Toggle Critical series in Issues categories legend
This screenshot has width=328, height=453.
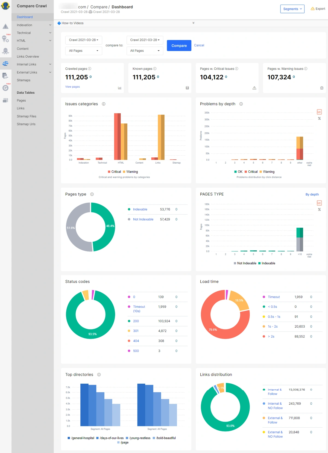pyautogui.click(x=114, y=172)
